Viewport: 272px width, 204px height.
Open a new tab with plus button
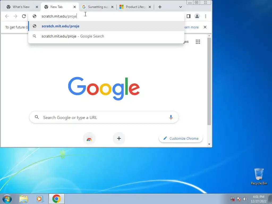[160, 7]
